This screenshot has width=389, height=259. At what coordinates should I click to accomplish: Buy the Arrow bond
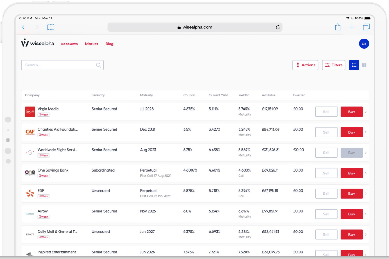point(352,214)
